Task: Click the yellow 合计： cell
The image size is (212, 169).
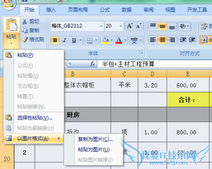Action: (x=188, y=100)
